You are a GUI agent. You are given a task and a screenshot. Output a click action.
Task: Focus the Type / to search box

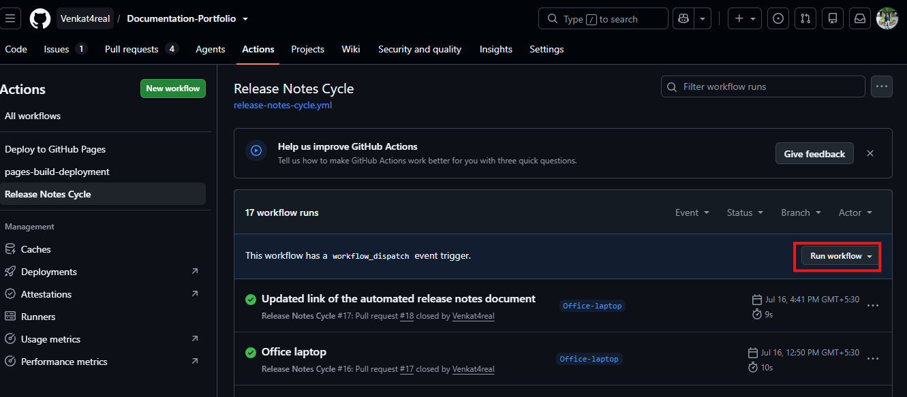[603, 18]
